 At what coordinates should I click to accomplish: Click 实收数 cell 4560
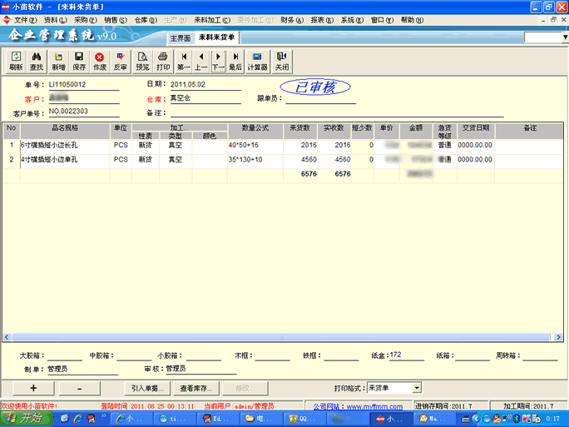click(334, 160)
